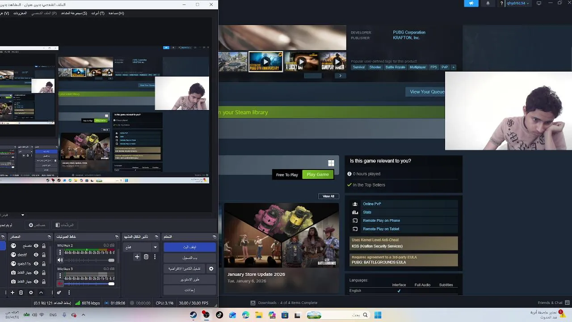Viewport: 572px width, 322px height.
Task: Click Windows taskbar search box
Action: (x=338, y=315)
